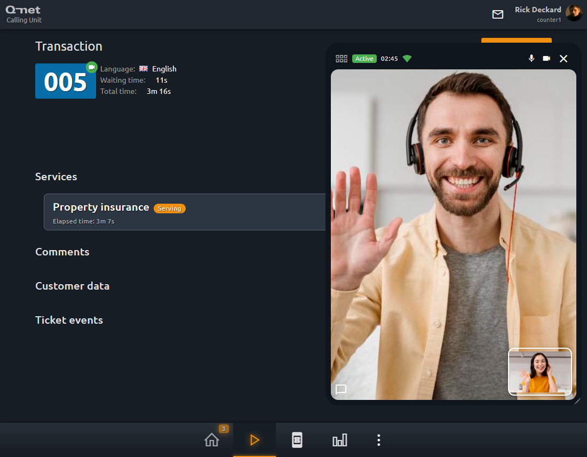Click the Active call status badge
The width and height of the screenshot is (587, 457).
pos(364,59)
